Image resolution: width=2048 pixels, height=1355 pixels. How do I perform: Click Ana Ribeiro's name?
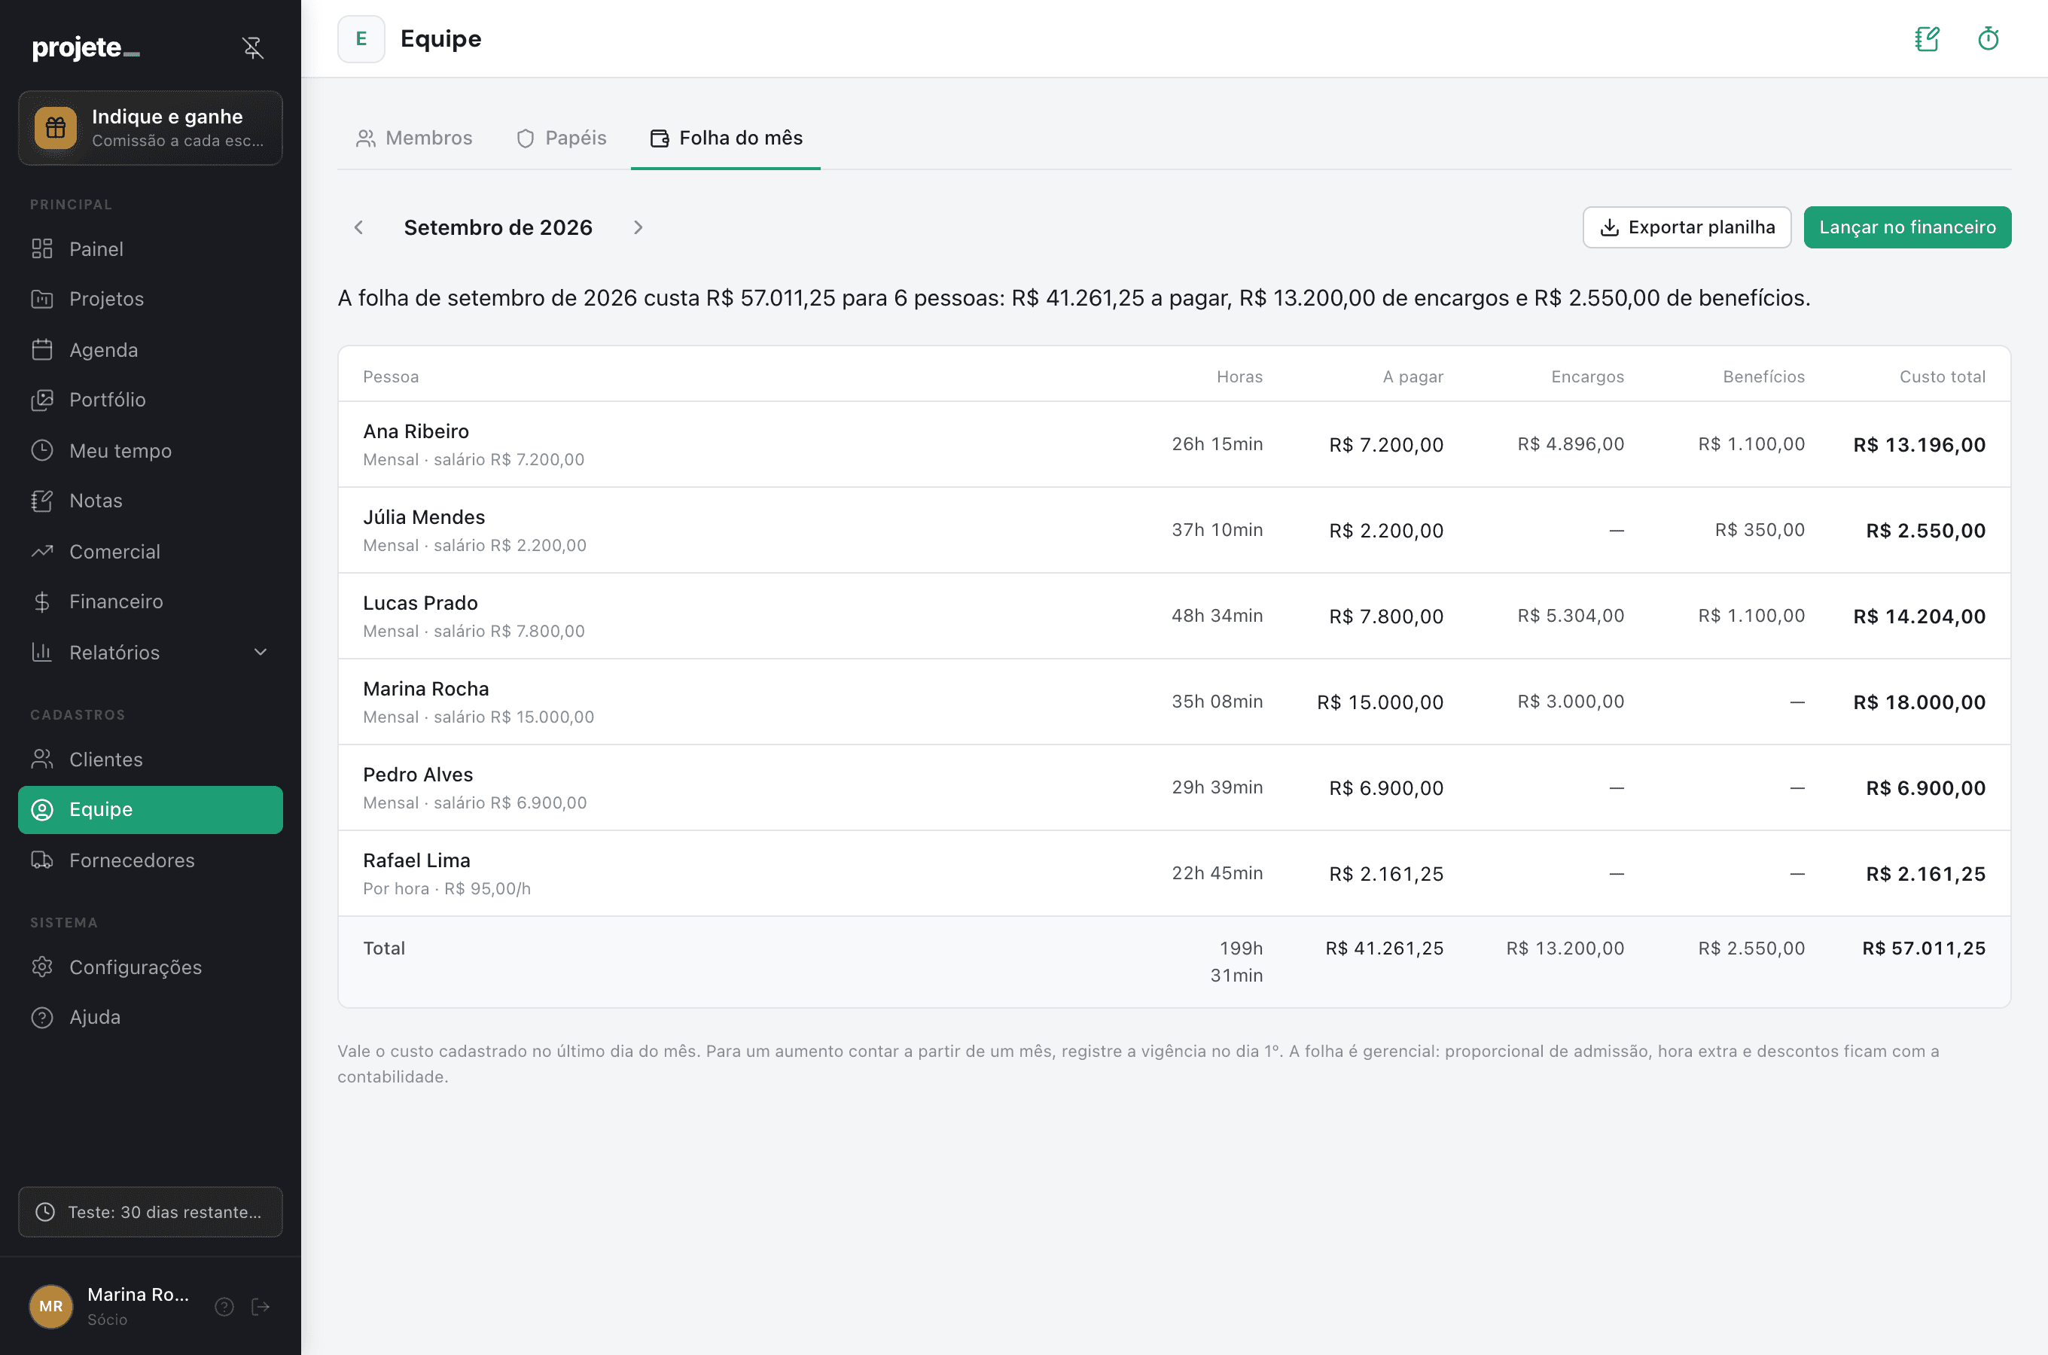[x=416, y=431]
